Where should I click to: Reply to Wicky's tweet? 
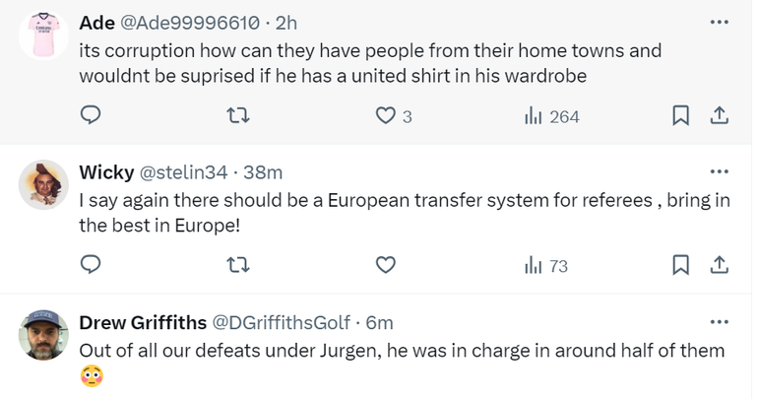(x=91, y=265)
